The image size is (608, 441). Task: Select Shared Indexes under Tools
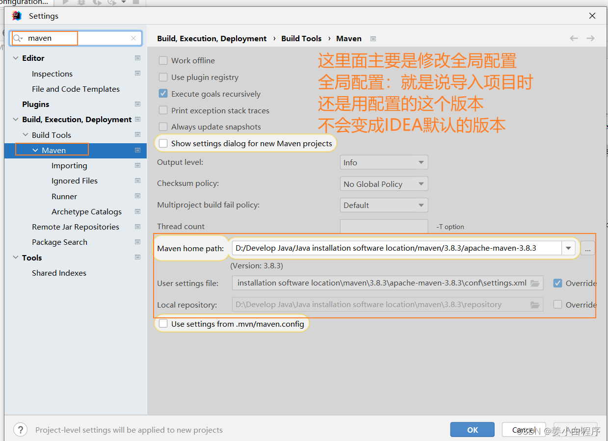pos(59,273)
